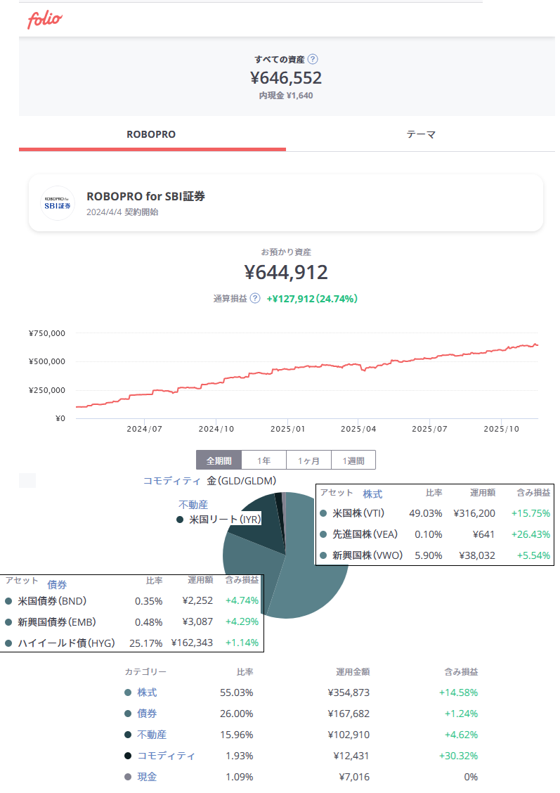Click ¥316,200 in VTI row
The height and width of the screenshot is (793, 560).
(x=474, y=513)
